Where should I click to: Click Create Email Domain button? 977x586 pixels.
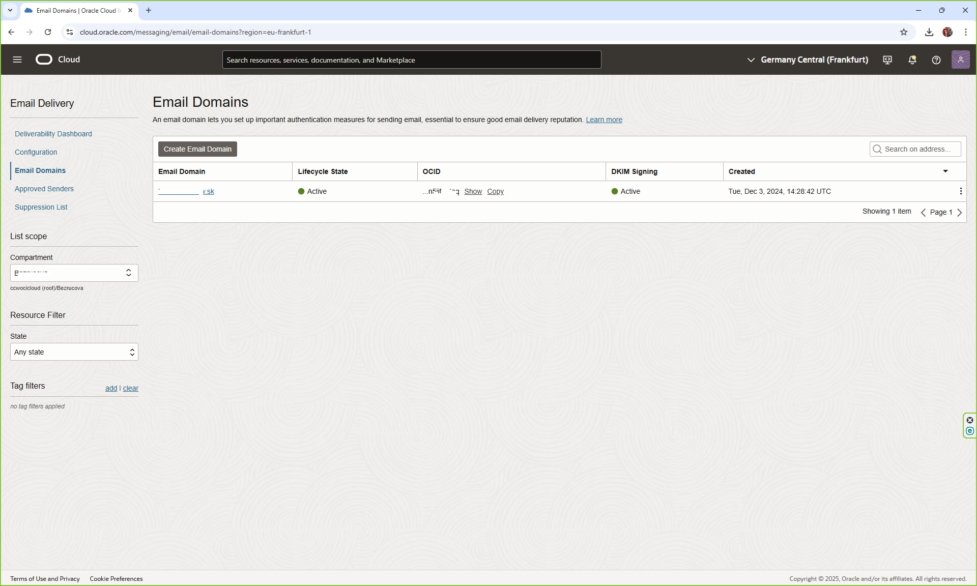pyautogui.click(x=197, y=149)
